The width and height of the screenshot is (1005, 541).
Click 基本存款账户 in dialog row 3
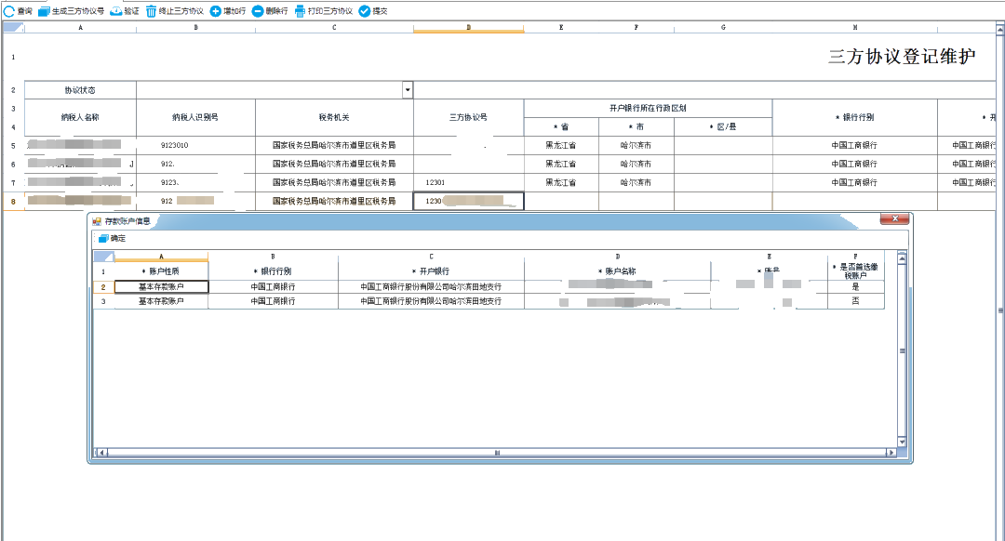pos(162,301)
